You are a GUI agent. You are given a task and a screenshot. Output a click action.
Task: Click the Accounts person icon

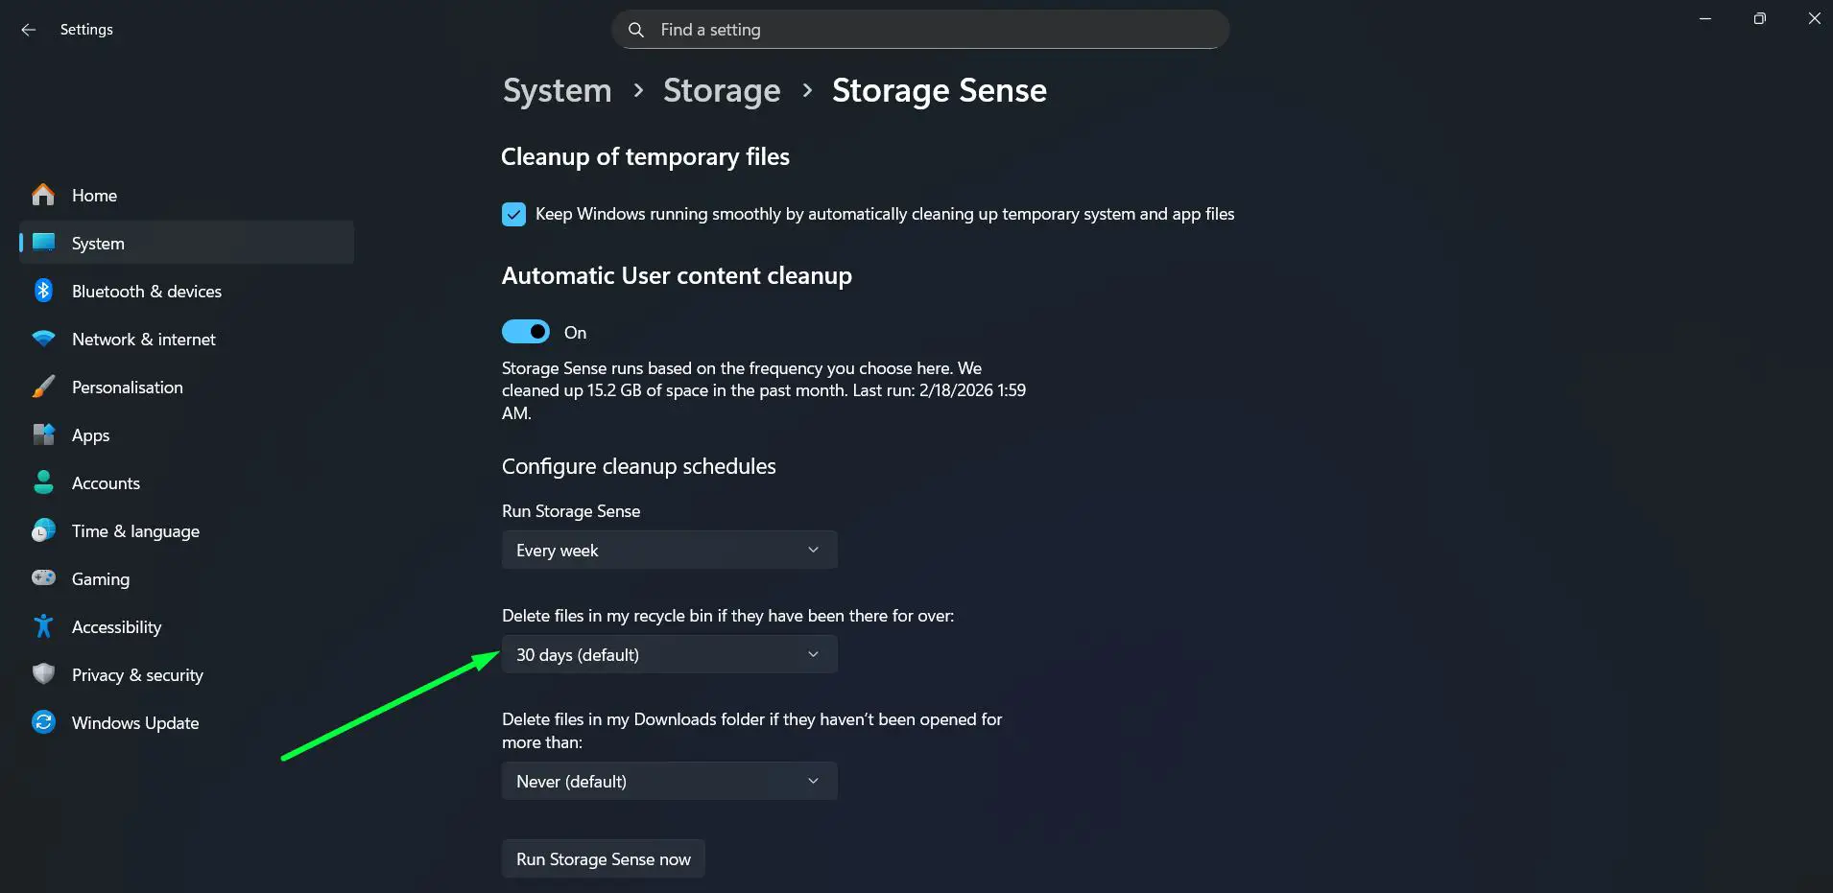43,482
